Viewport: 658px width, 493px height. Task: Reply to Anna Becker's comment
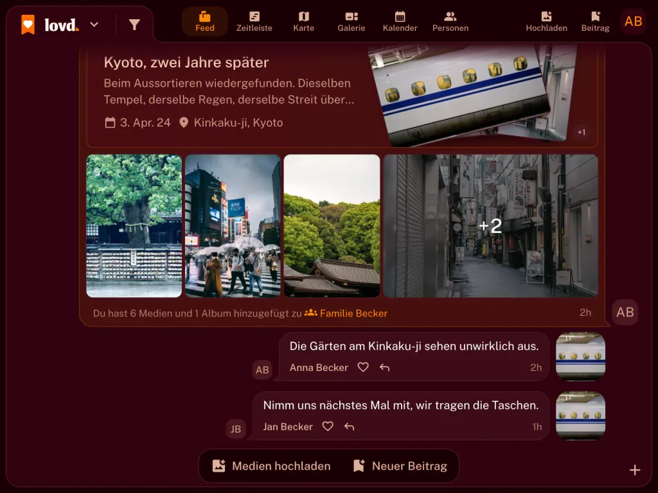pyautogui.click(x=384, y=368)
